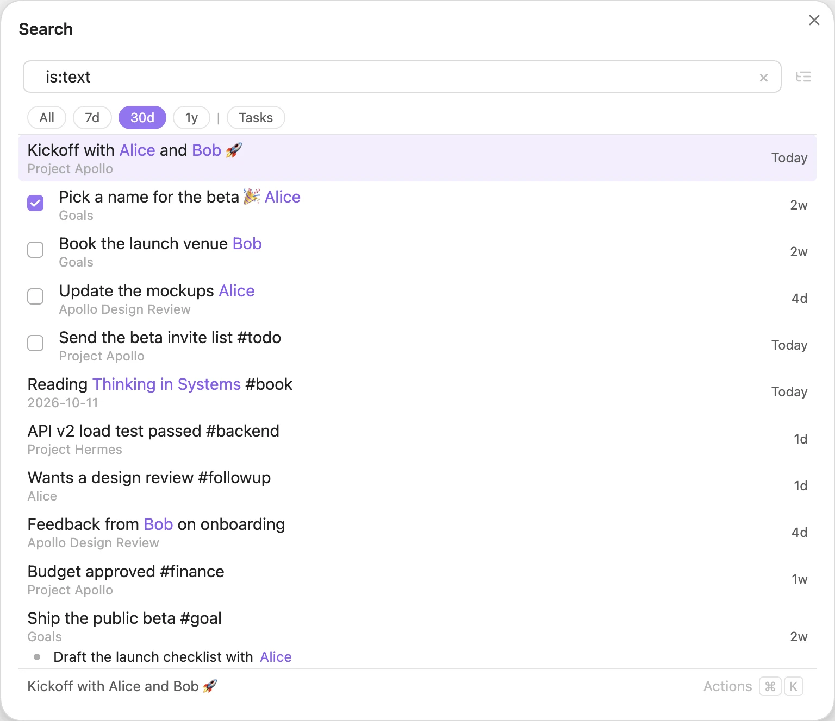Open Alice link in 'Update the mockups'
835x721 pixels.
(x=236, y=290)
